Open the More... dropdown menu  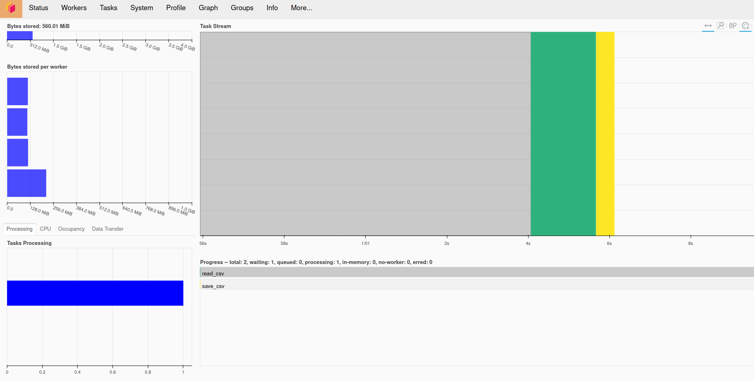(x=301, y=8)
